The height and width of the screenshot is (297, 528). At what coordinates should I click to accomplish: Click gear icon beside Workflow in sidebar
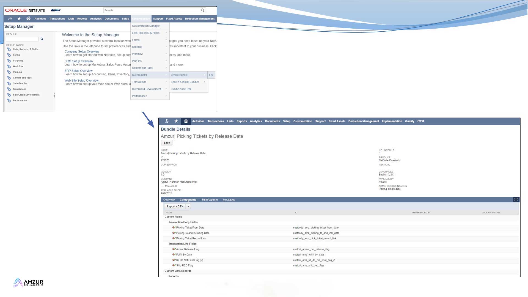9,66
